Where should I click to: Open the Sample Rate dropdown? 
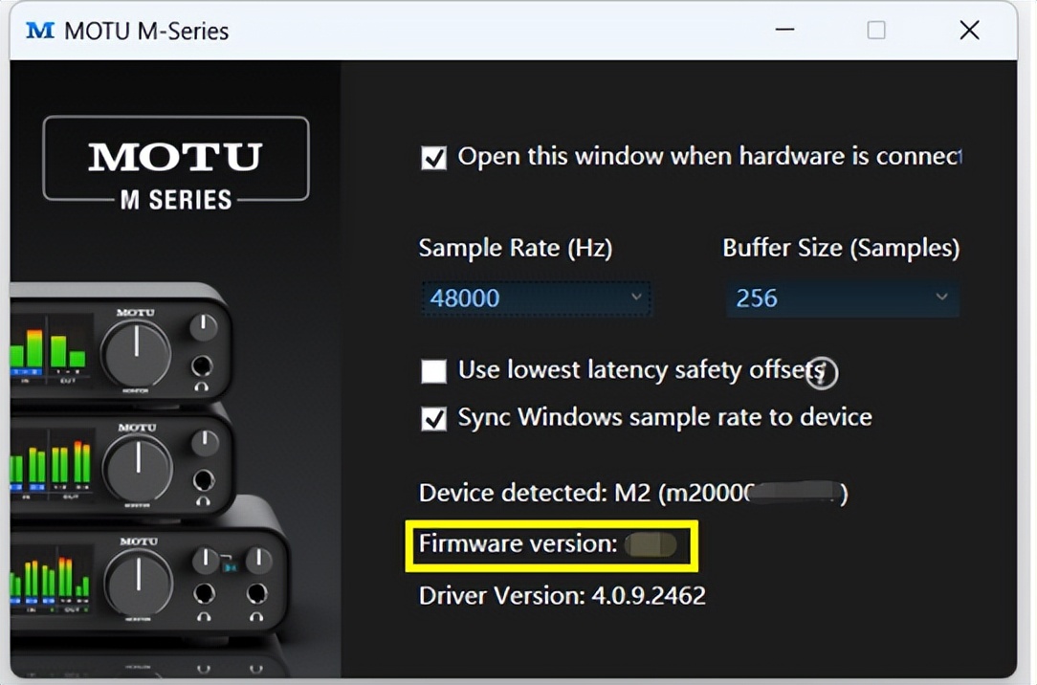pos(536,298)
